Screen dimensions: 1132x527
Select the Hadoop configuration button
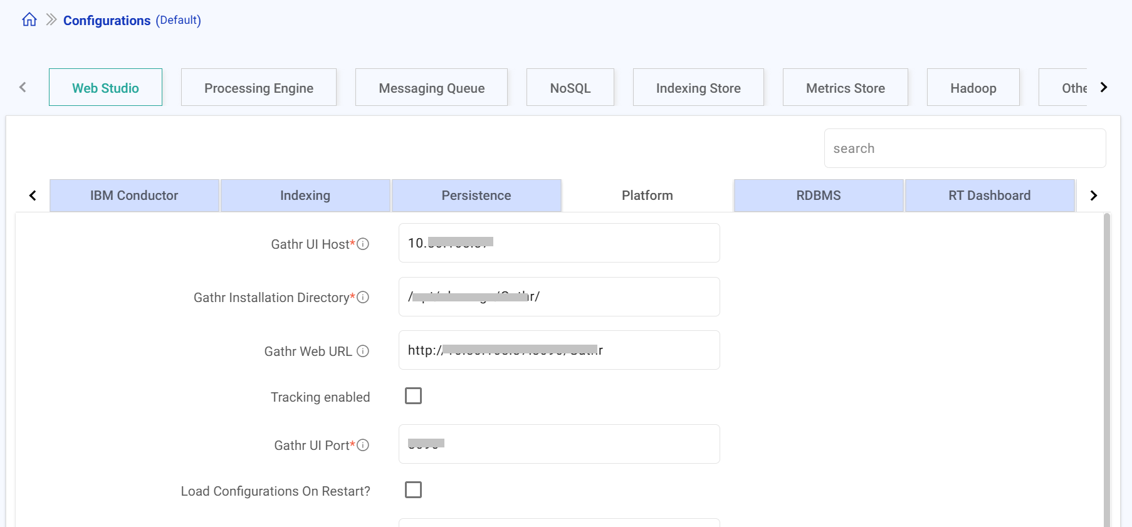(973, 88)
